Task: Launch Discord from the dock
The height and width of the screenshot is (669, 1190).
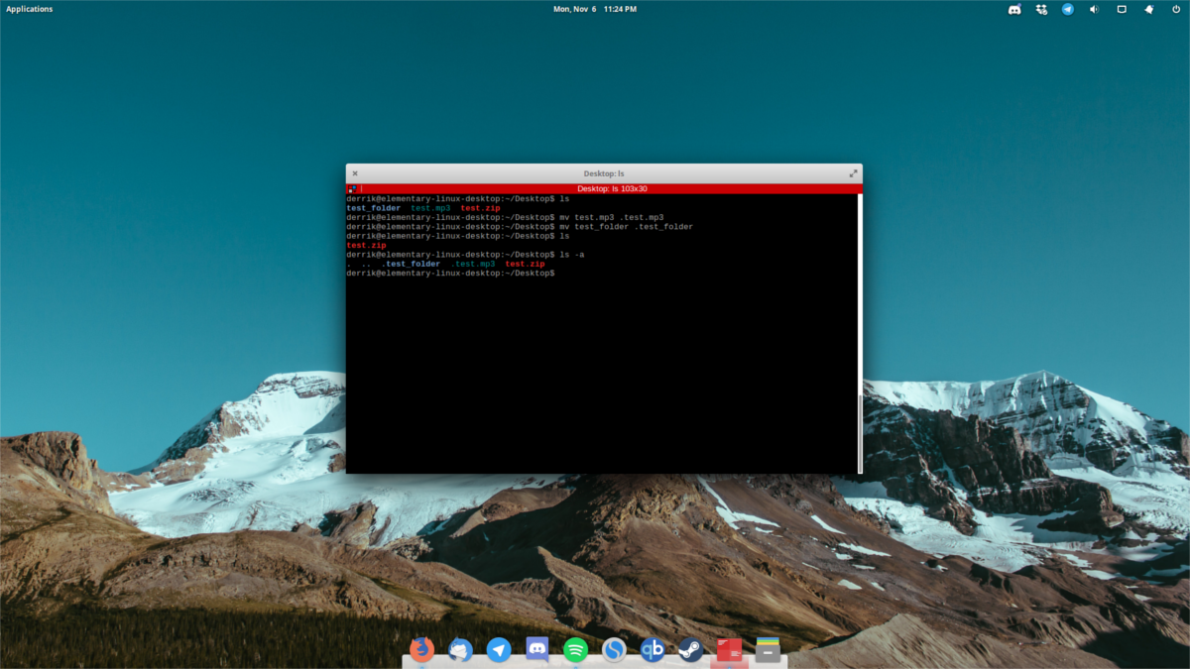Action: (537, 650)
